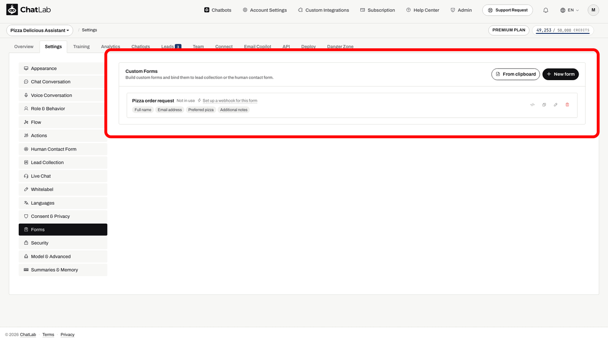The image size is (608, 342).
Task: Click the flow branch icon beside Flow
Action: [x=26, y=122]
